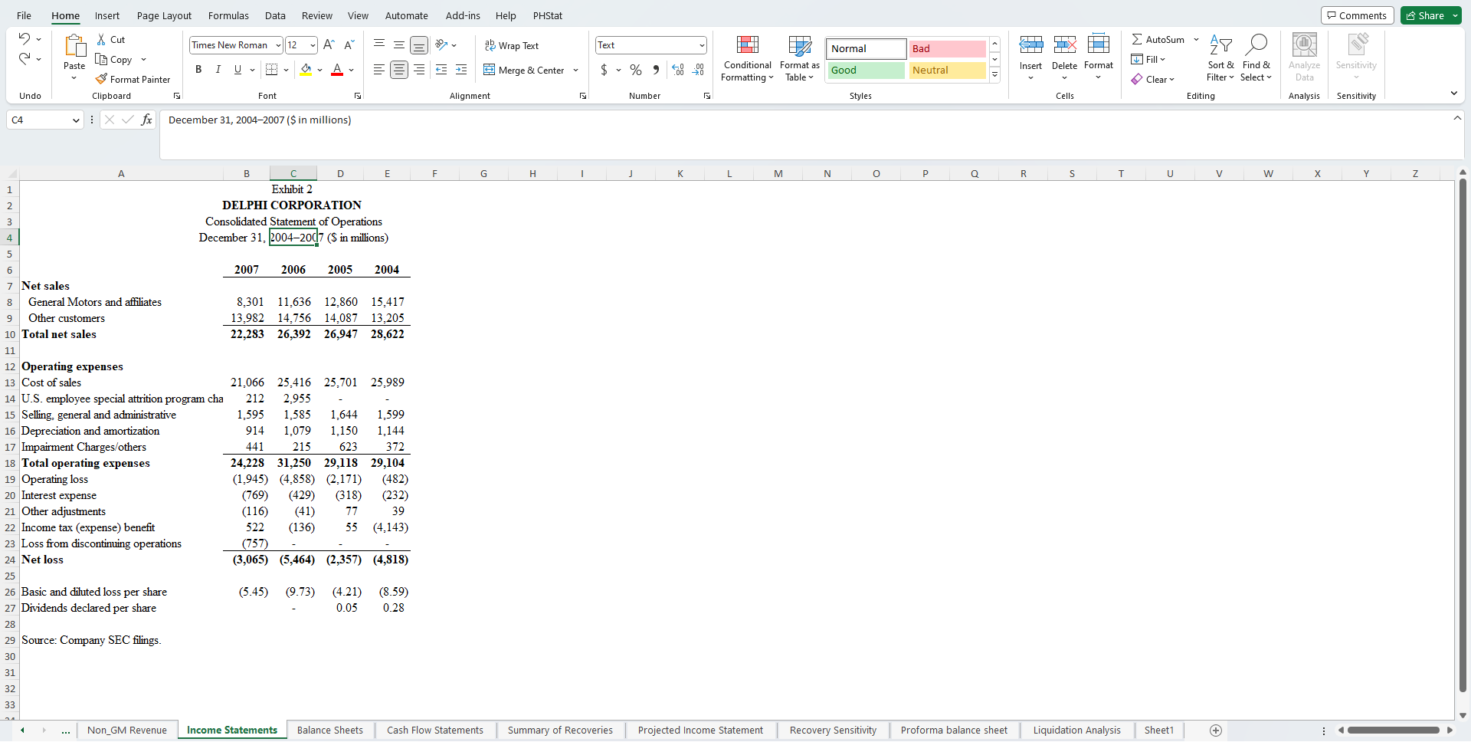Open the font size dropdown
The width and height of the screenshot is (1471, 742).
(x=313, y=45)
